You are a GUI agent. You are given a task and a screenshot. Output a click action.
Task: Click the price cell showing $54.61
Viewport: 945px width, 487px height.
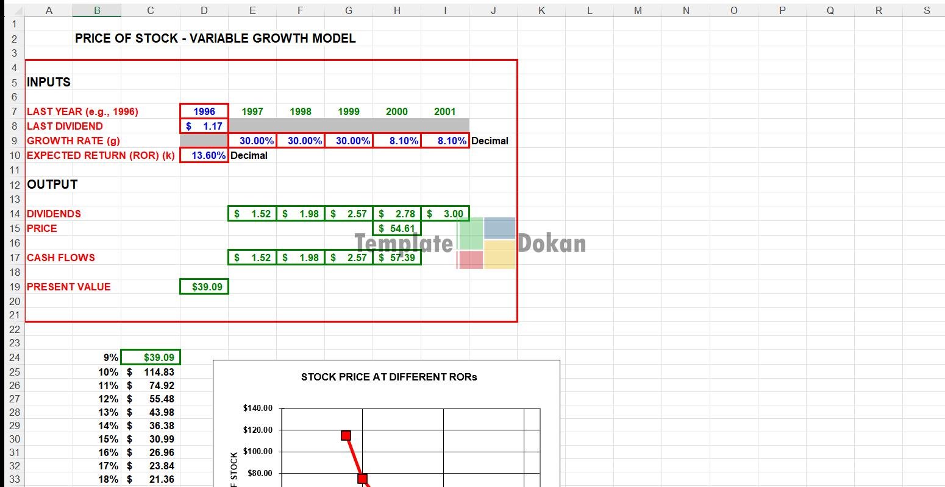point(396,228)
